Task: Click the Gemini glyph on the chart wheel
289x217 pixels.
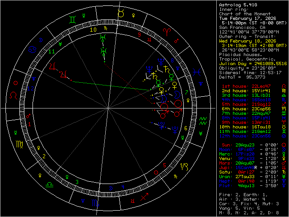Action: pyautogui.click(x=72, y=20)
